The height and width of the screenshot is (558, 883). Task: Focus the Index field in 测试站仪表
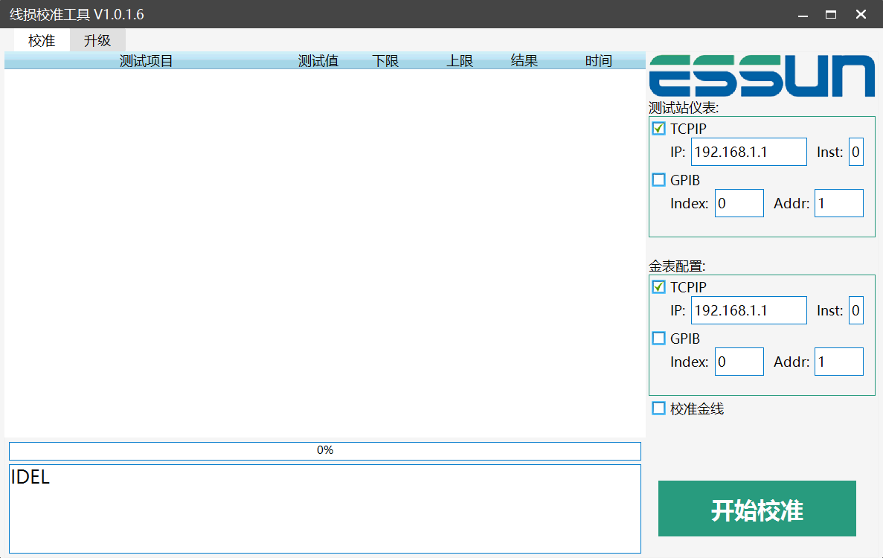click(739, 203)
